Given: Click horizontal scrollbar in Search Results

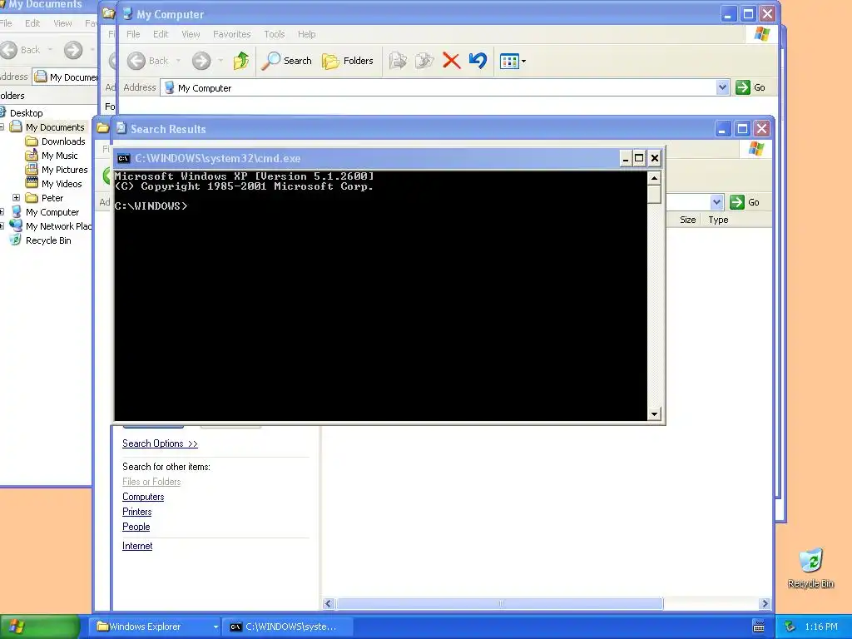Looking at the screenshot, I should pyautogui.click(x=499, y=604).
